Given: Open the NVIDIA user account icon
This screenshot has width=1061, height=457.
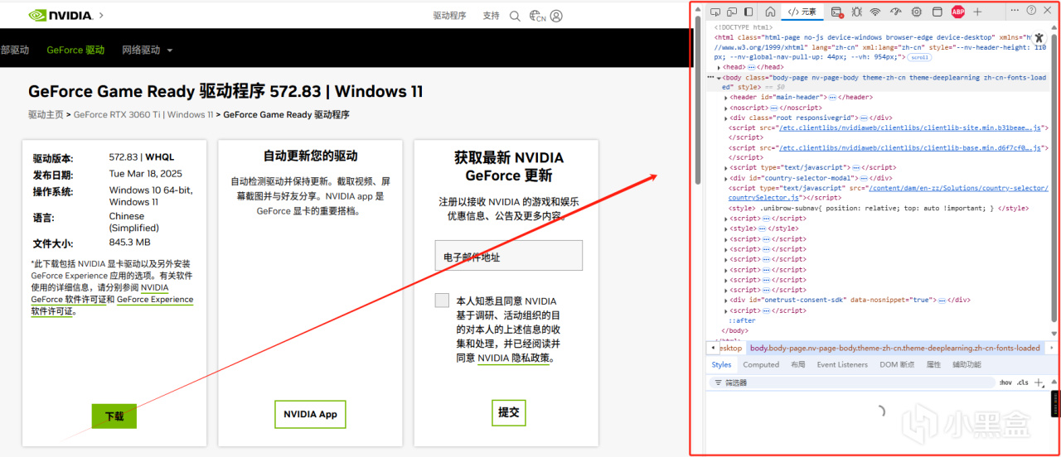Looking at the screenshot, I should 556,16.
